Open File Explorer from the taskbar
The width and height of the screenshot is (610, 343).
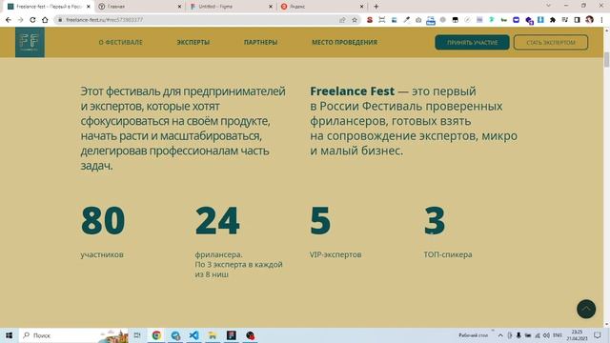(213, 334)
